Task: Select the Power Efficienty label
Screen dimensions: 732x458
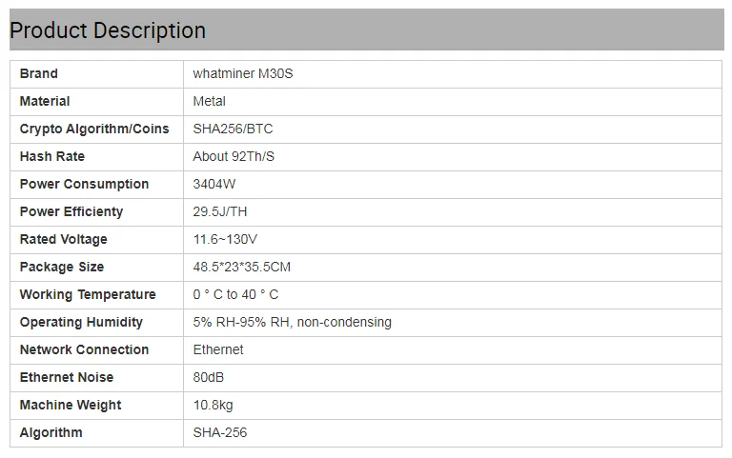Action: click(x=71, y=211)
